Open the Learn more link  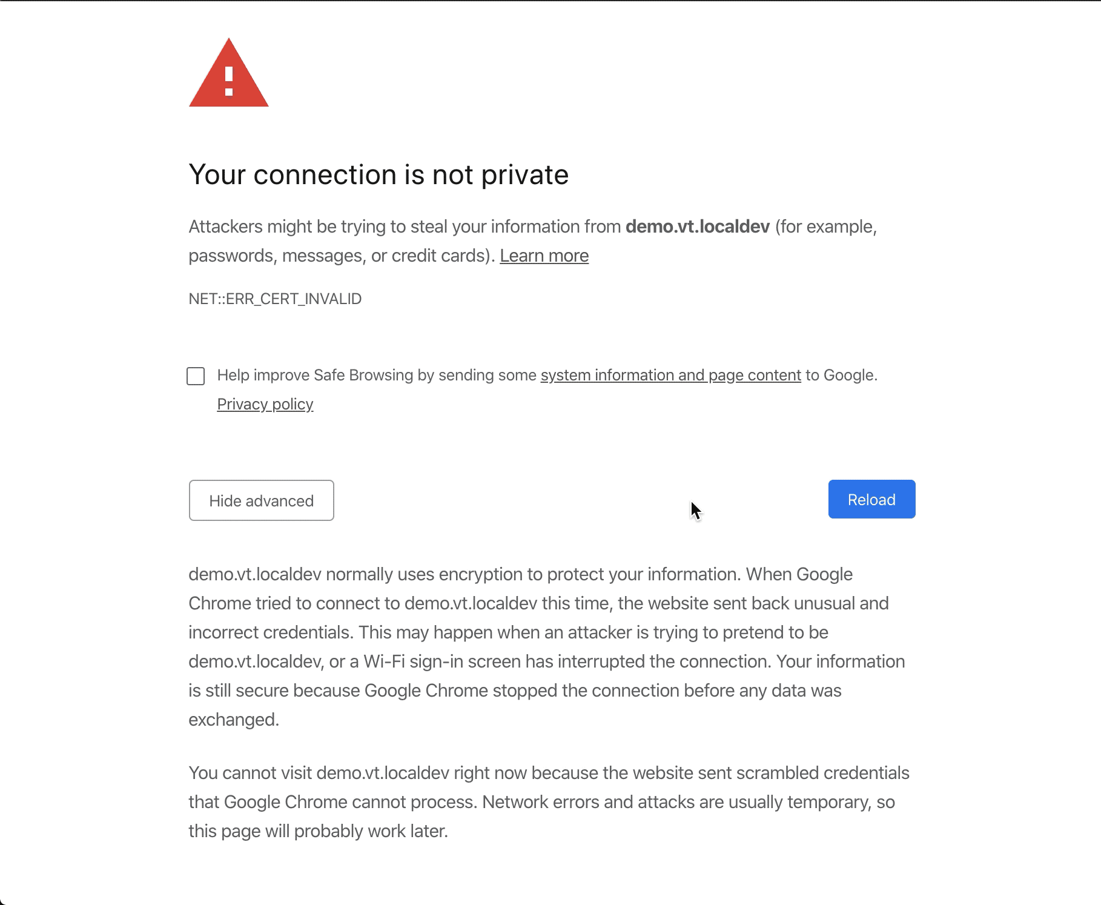click(x=544, y=256)
